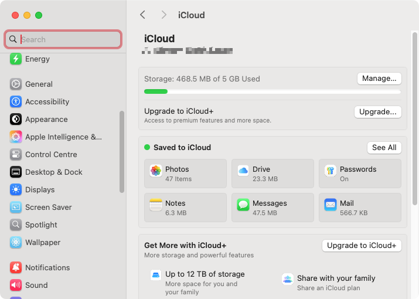Click 'Get More with iCloud+' heading
Screen dimensions: 419x299
click(185, 246)
